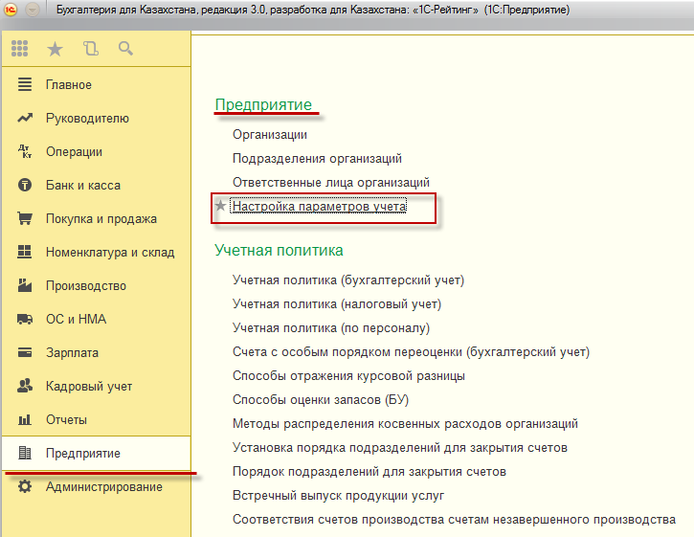The image size is (694, 537).
Task: Open Администрирование gear icon
Action: tap(25, 487)
